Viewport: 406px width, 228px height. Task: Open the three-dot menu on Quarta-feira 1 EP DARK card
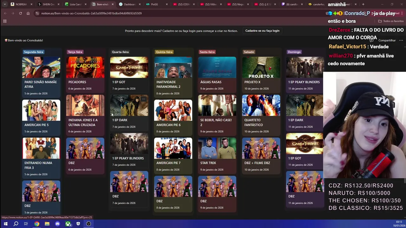pyautogui.click(x=143, y=99)
